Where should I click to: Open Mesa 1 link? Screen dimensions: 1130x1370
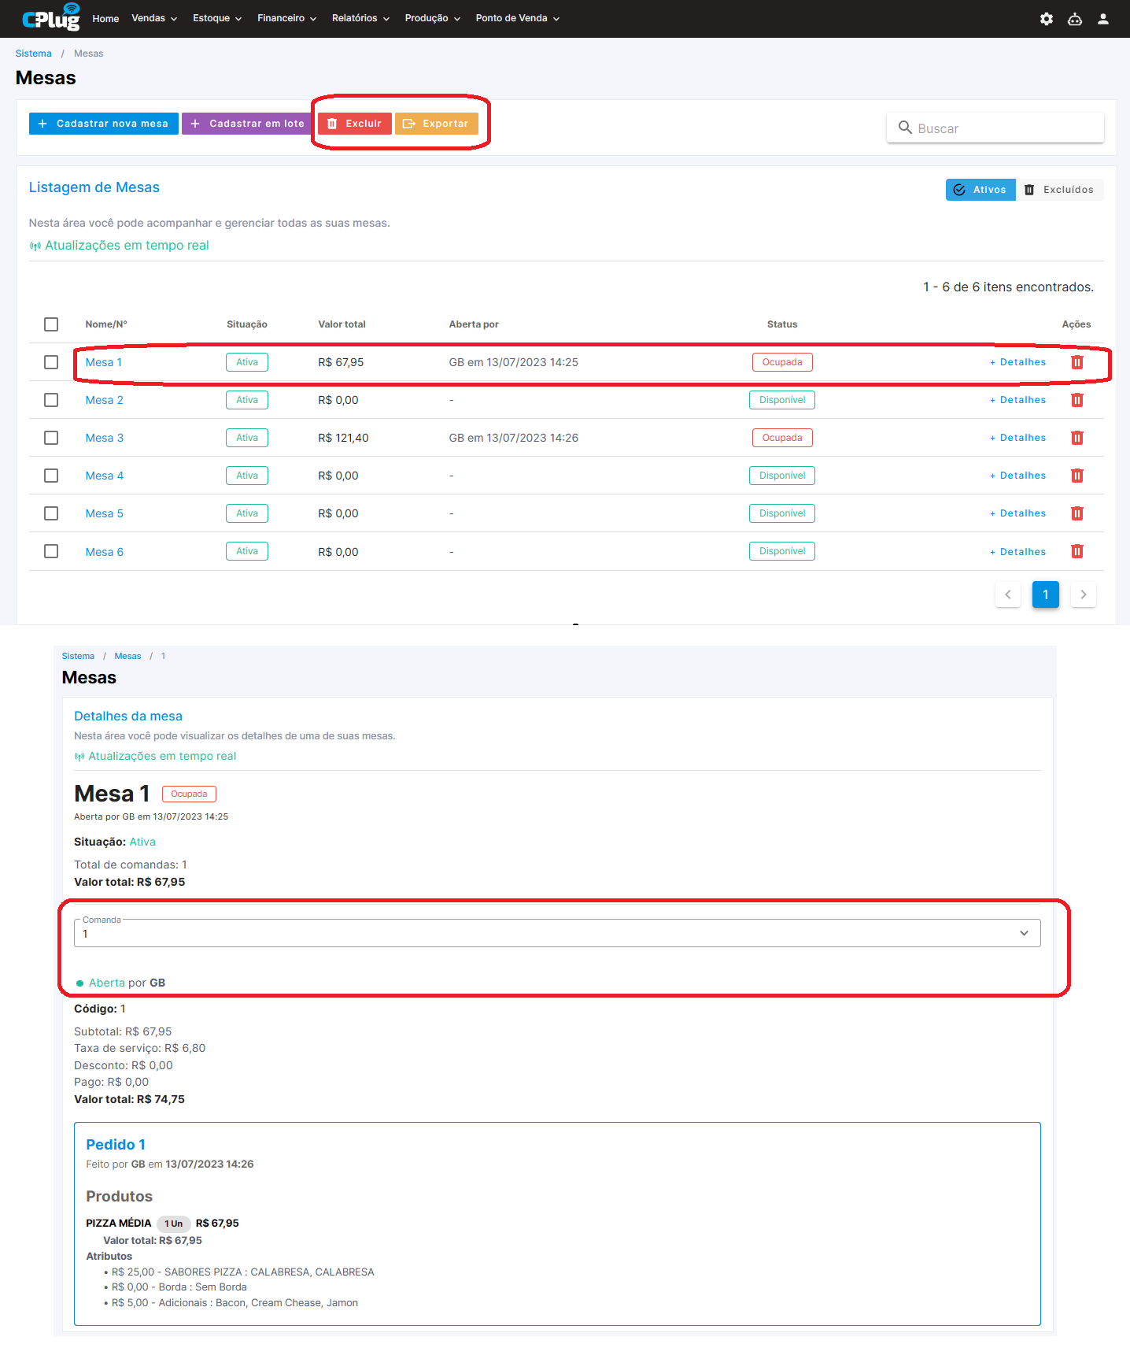[104, 362]
